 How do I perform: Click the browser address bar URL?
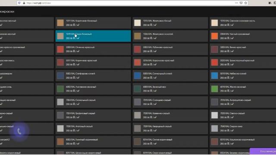(x=39, y=3)
